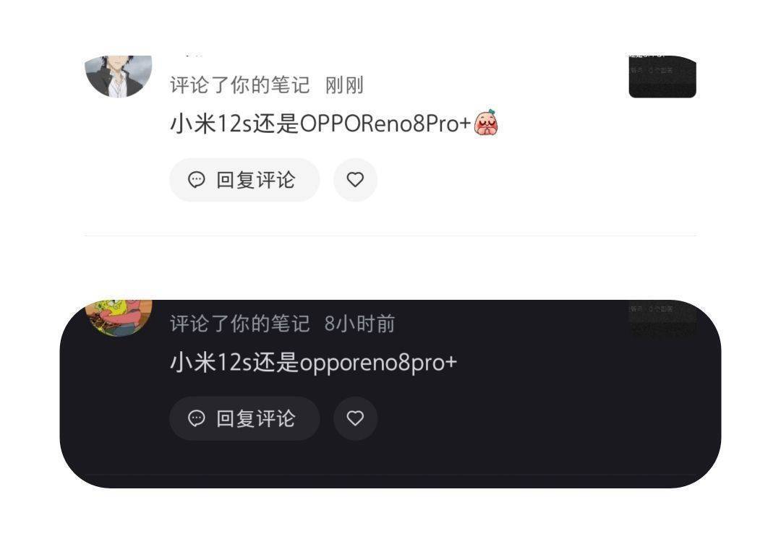Tap speech bubble icon in dark-theme reply button
781x544 pixels.
click(196, 418)
